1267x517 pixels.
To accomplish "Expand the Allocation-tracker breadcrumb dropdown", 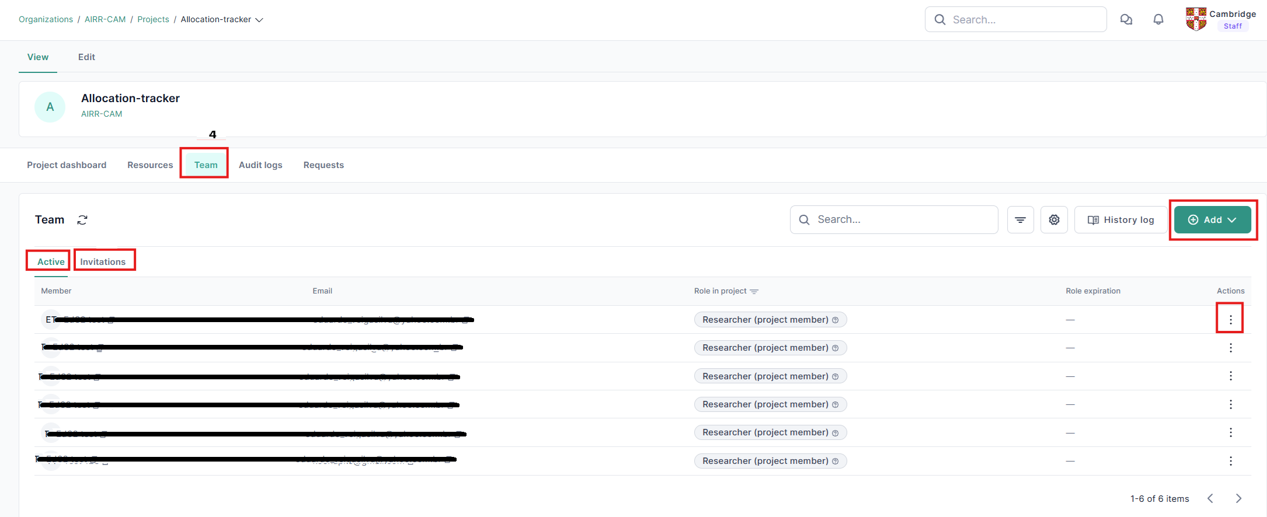I will [x=259, y=20].
